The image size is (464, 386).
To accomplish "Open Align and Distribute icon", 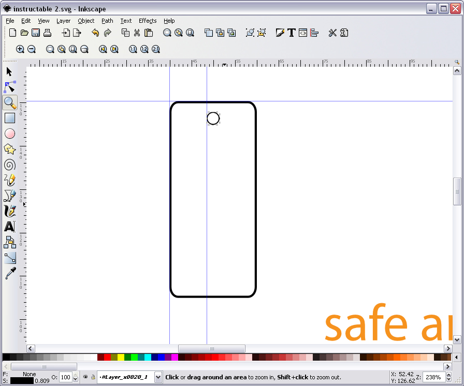I will (x=314, y=33).
